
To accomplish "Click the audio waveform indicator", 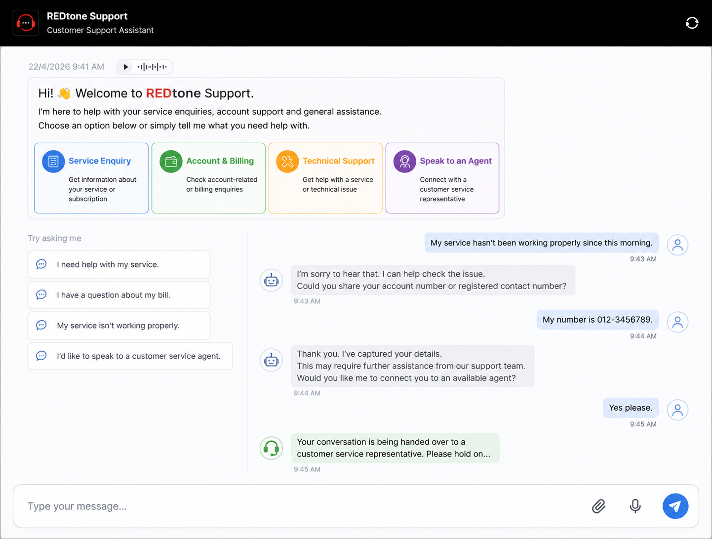I will 152,67.
